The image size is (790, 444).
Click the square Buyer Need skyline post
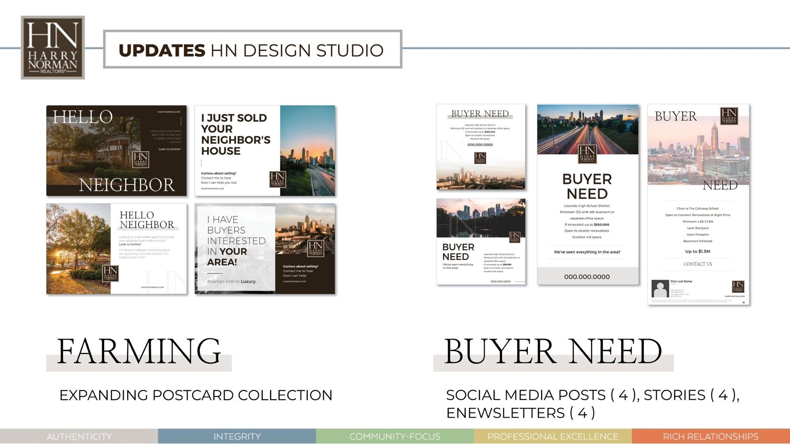click(x=481, y=147)
